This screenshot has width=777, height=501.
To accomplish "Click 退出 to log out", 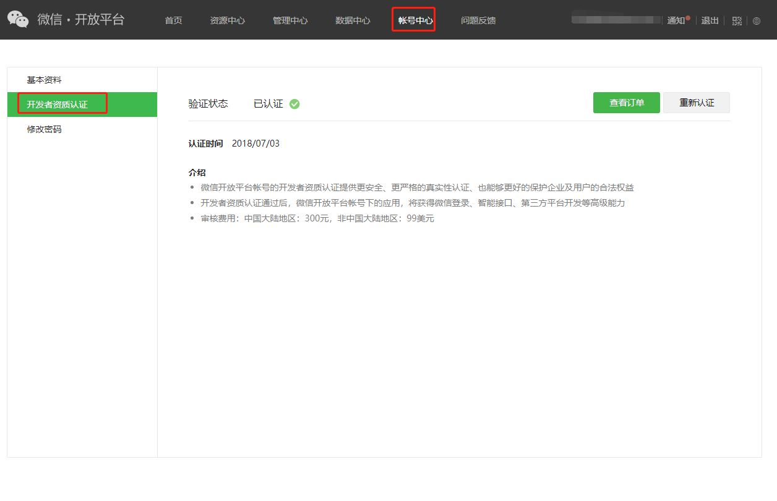I will [710, 20].
